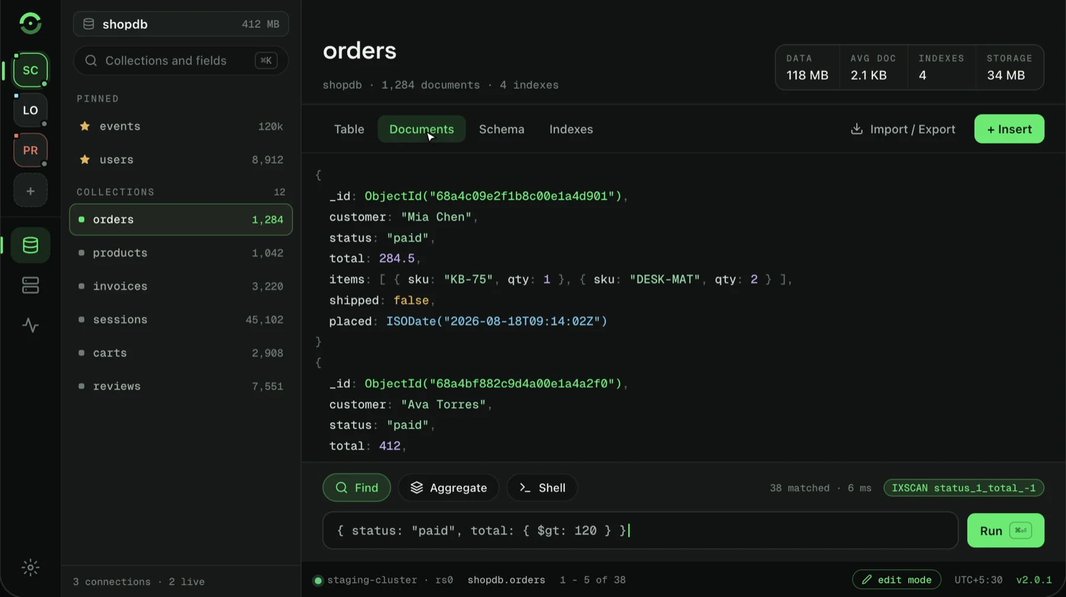This screenshot has width=1066, height=597.
Task: Open the servers stack icon
Action: click(30, 285)
